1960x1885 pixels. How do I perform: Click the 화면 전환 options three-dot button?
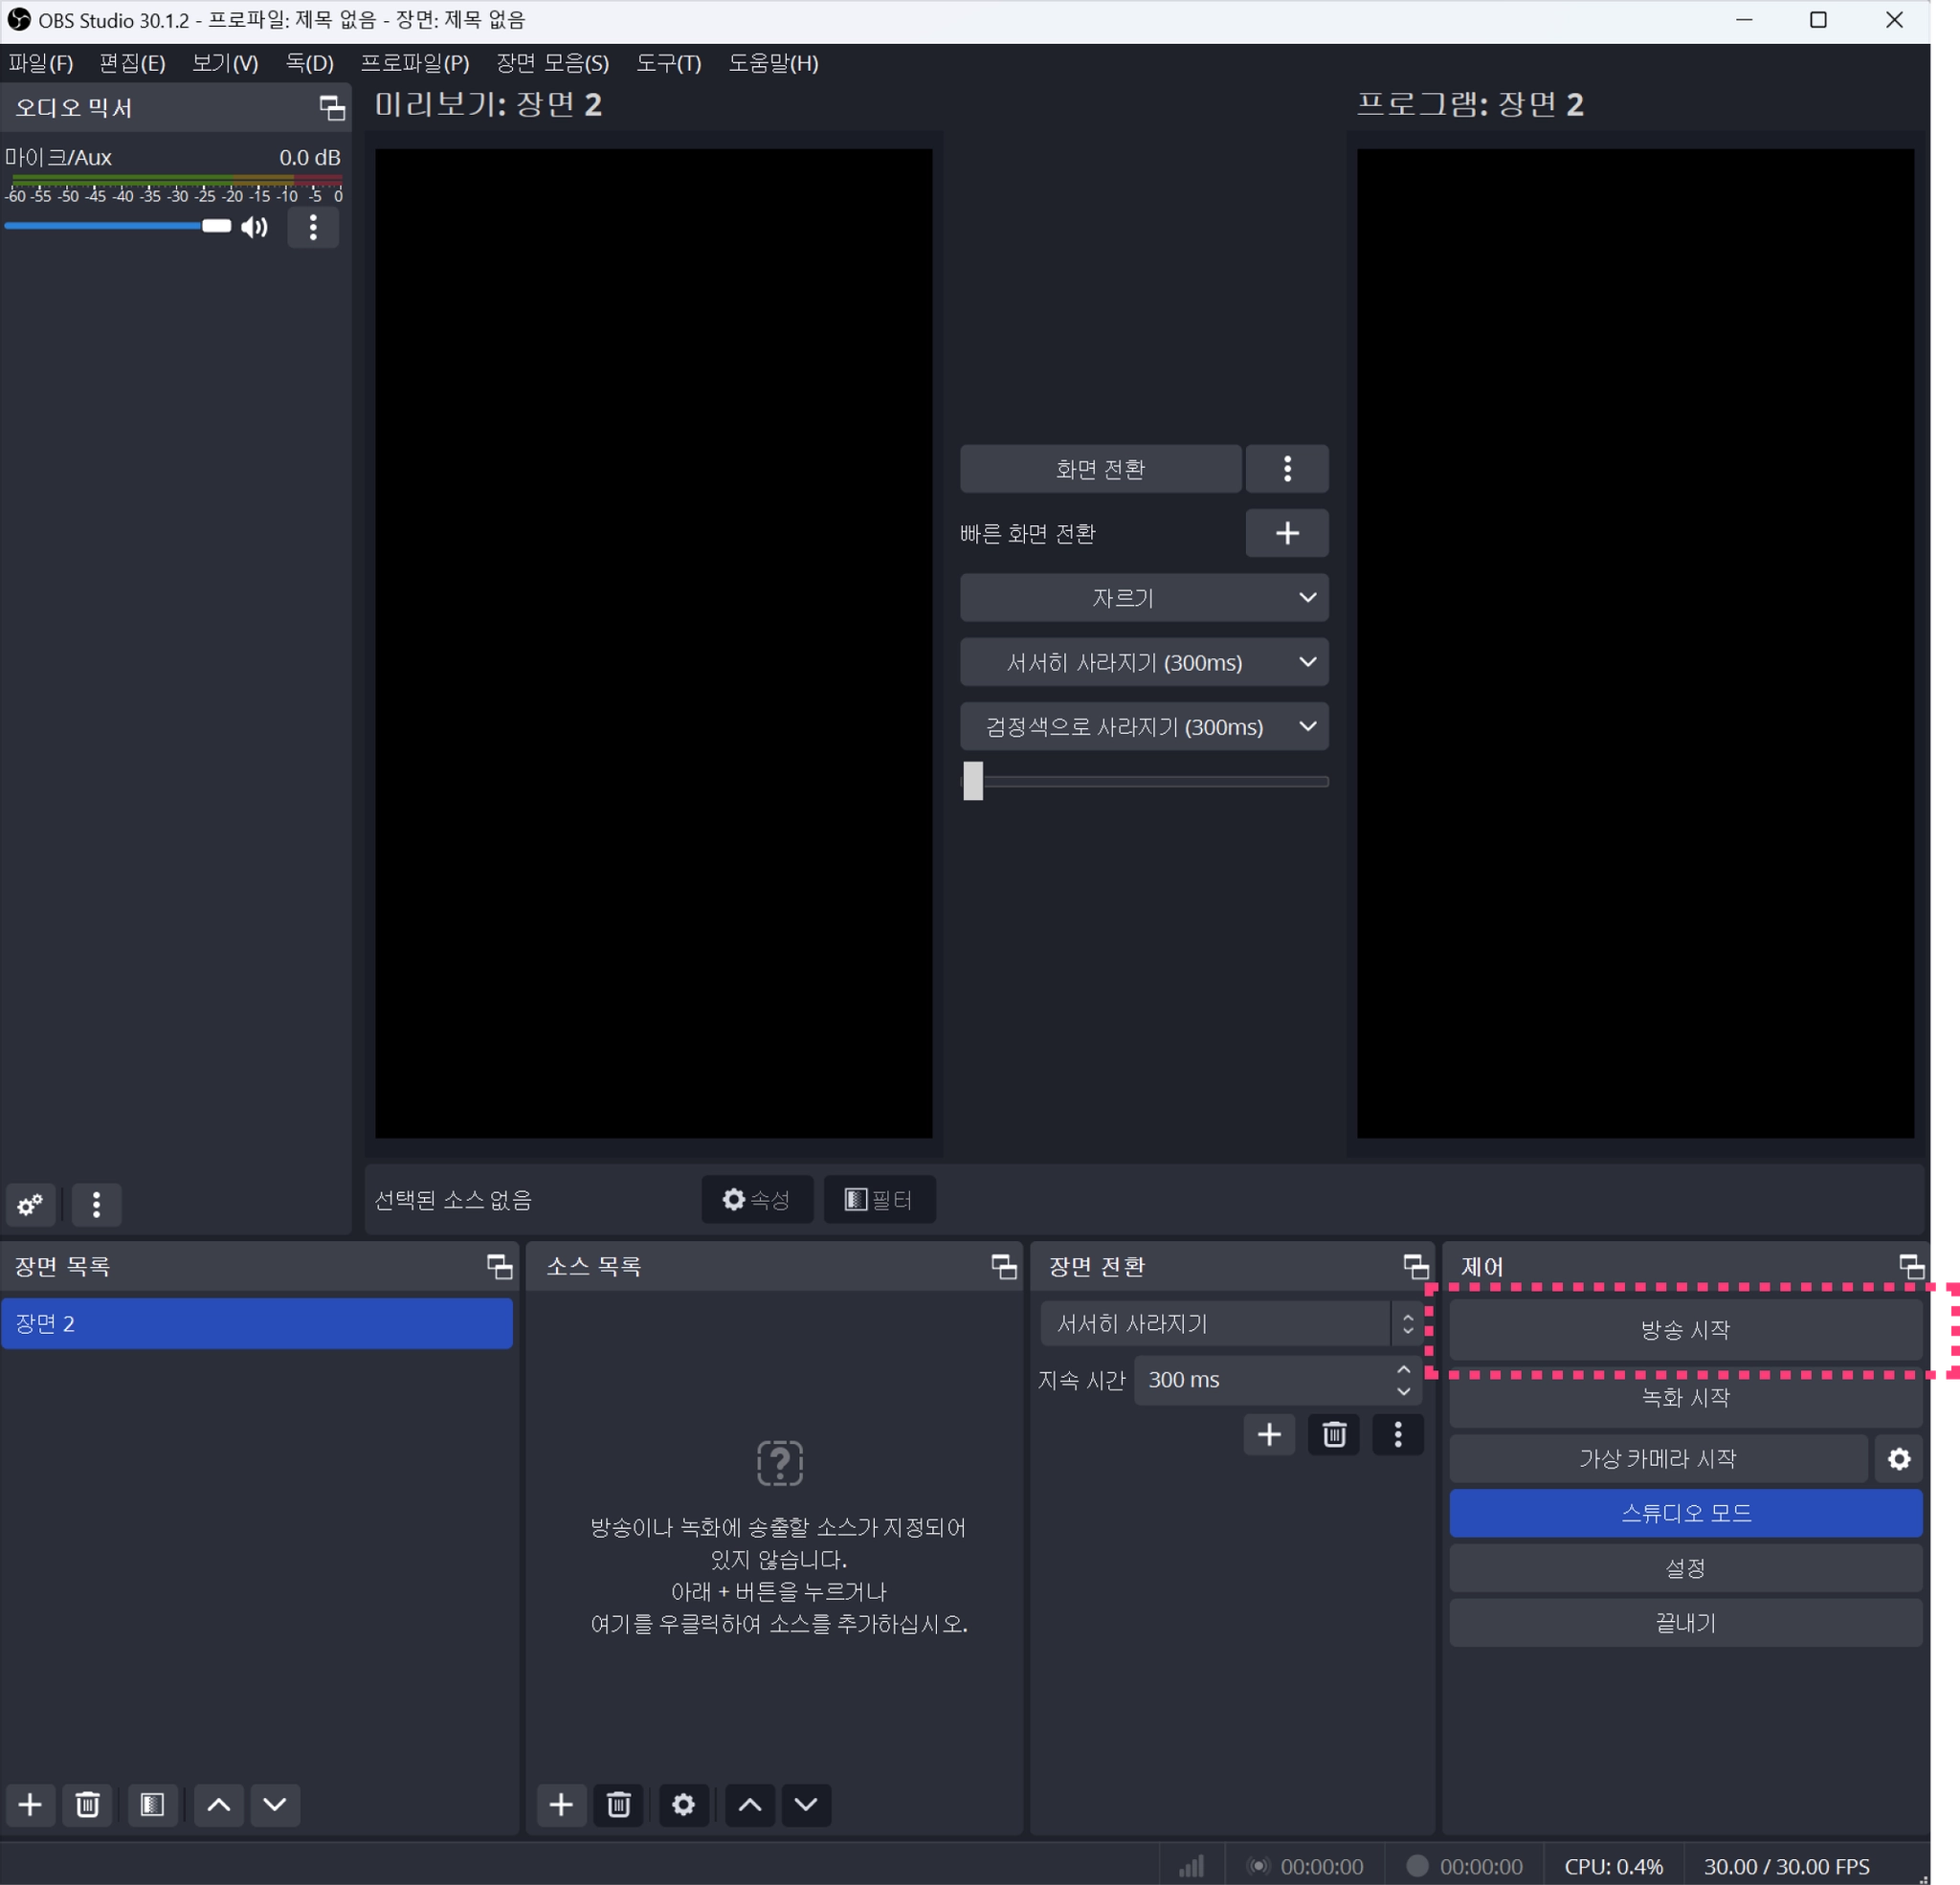(x=1287, y=468)
